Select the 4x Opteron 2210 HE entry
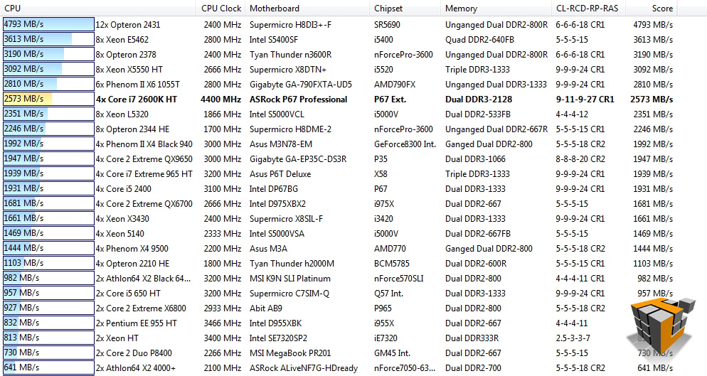The image size is (707, 376). (x=132, y=263)
